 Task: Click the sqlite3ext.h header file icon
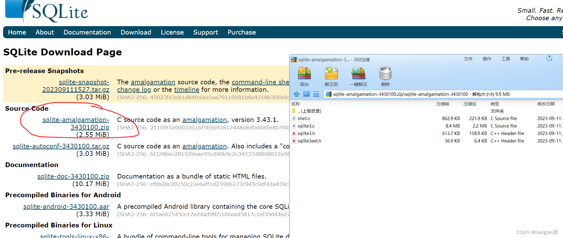tap(294, 141)
